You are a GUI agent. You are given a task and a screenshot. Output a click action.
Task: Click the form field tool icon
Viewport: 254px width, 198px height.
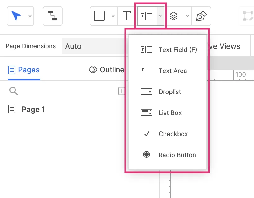click(147, 16)
